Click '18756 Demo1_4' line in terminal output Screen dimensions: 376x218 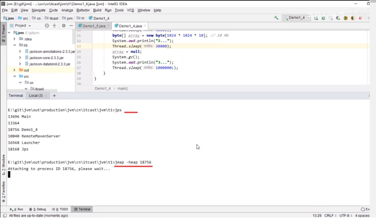(22, 130)
